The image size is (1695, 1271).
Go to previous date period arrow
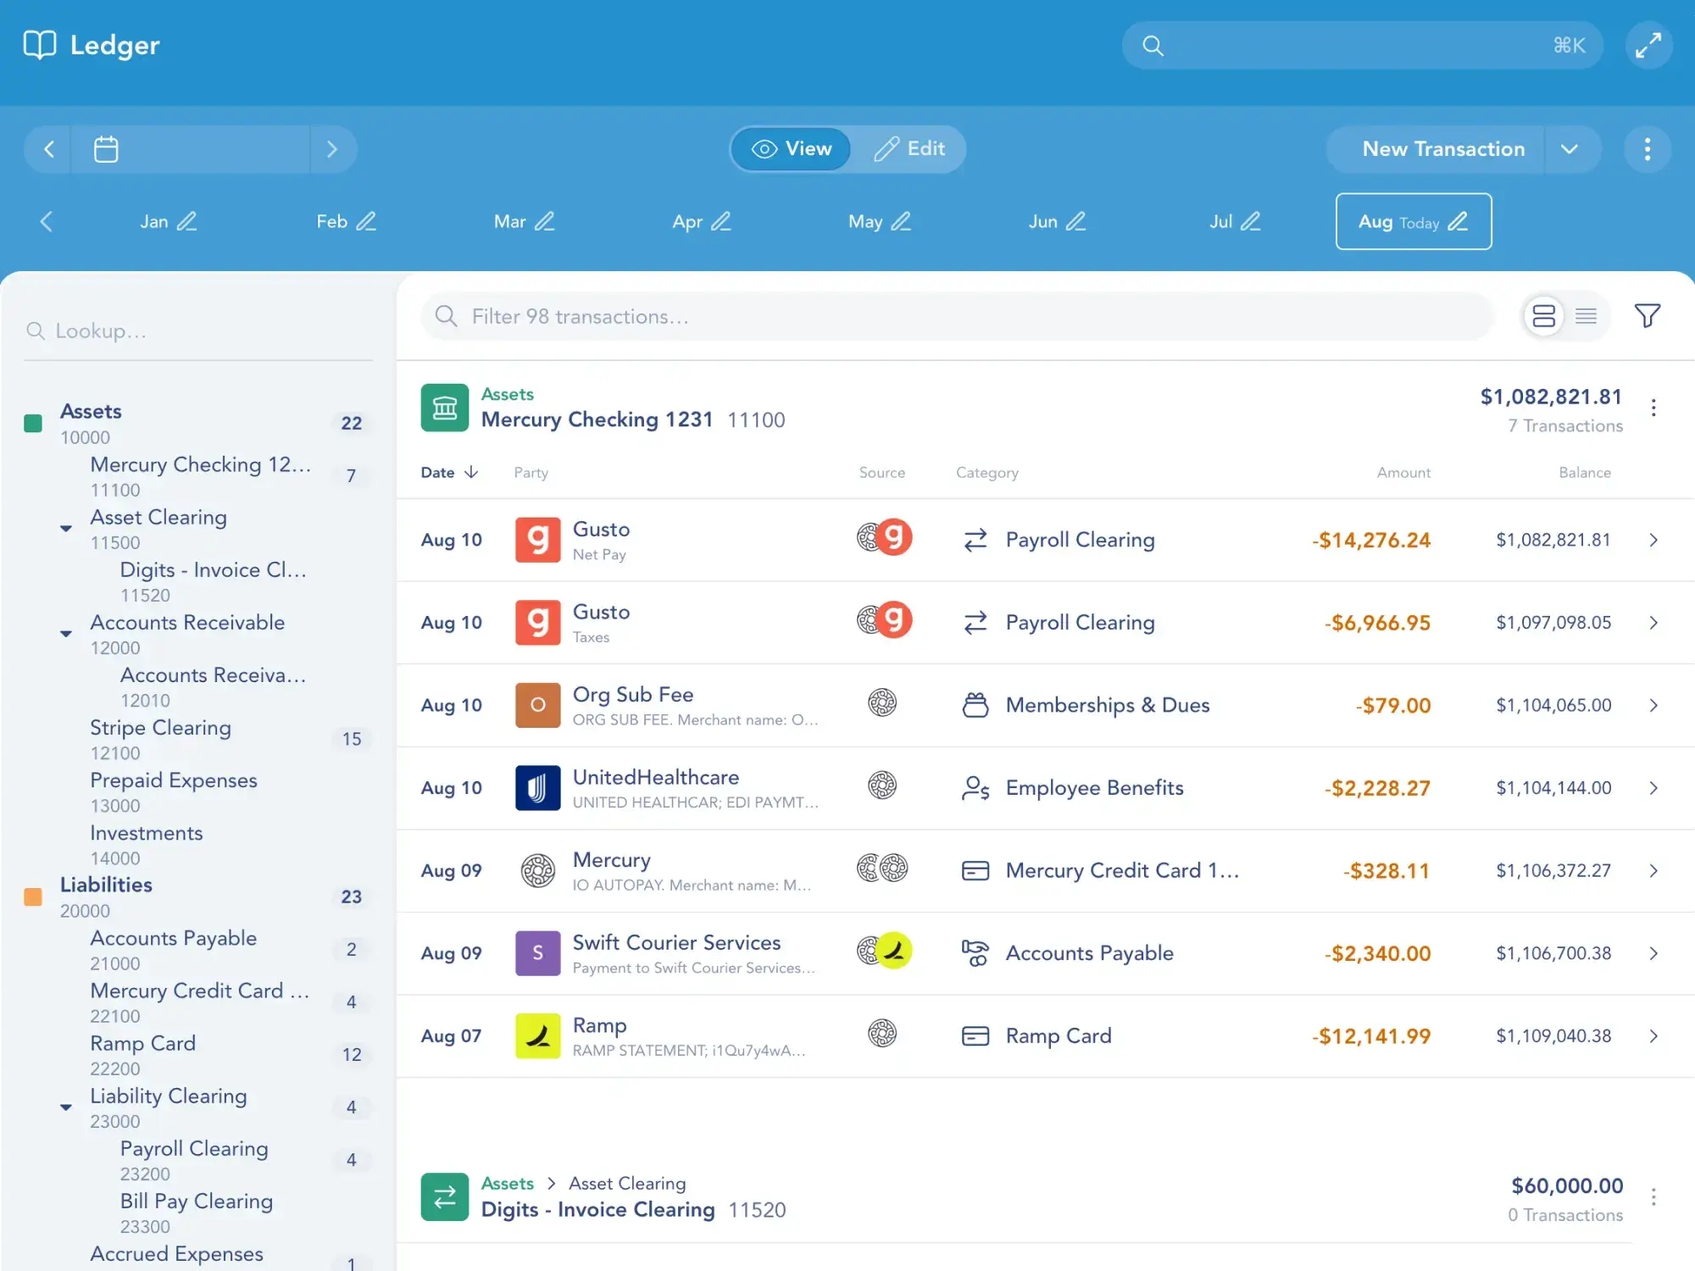(48, 149)
